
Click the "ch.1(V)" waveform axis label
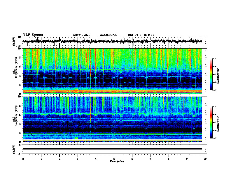pos(14,41)
